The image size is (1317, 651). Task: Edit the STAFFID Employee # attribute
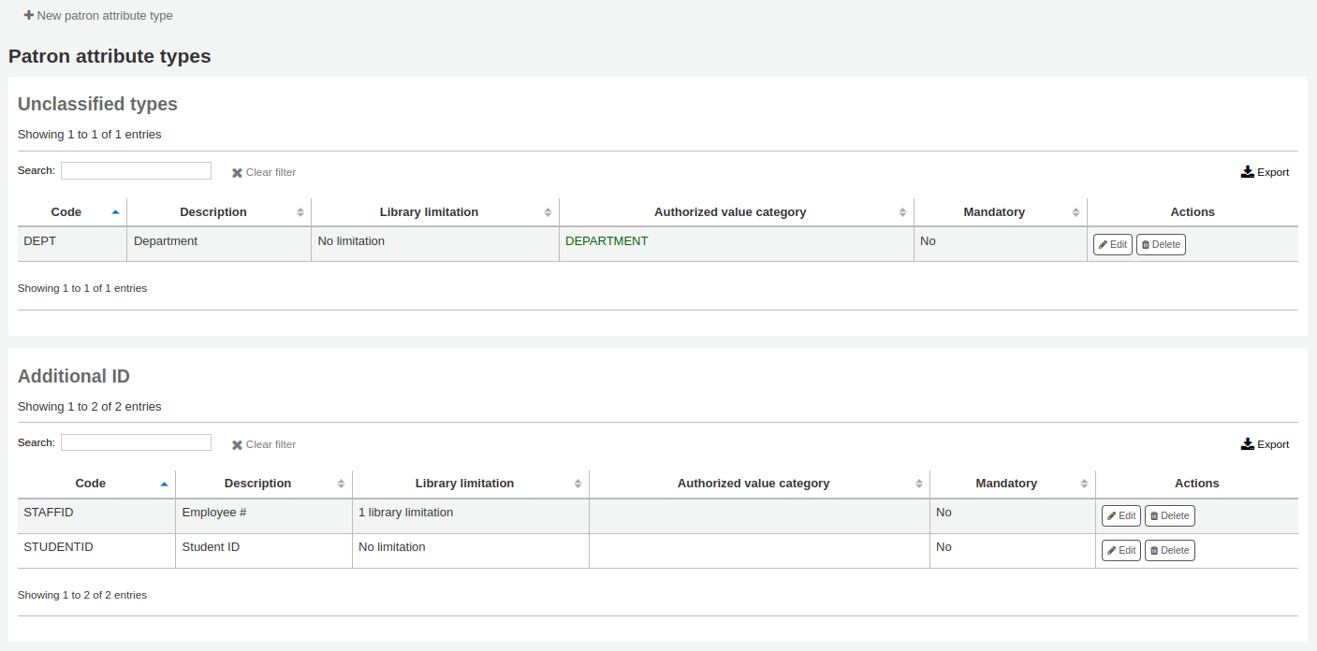(1120, 515)
